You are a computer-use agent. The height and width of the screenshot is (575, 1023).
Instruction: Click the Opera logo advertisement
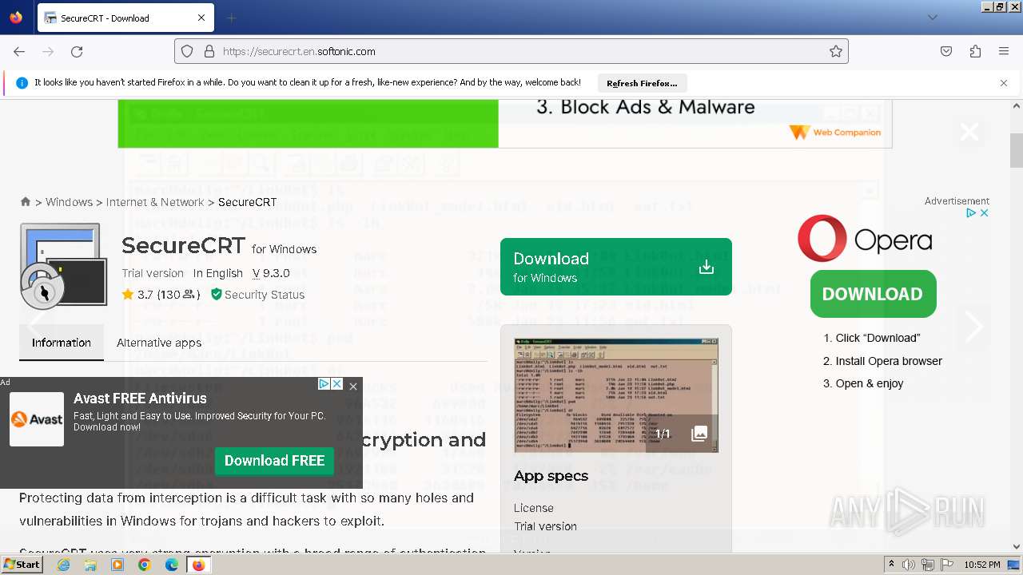[865, 238]
